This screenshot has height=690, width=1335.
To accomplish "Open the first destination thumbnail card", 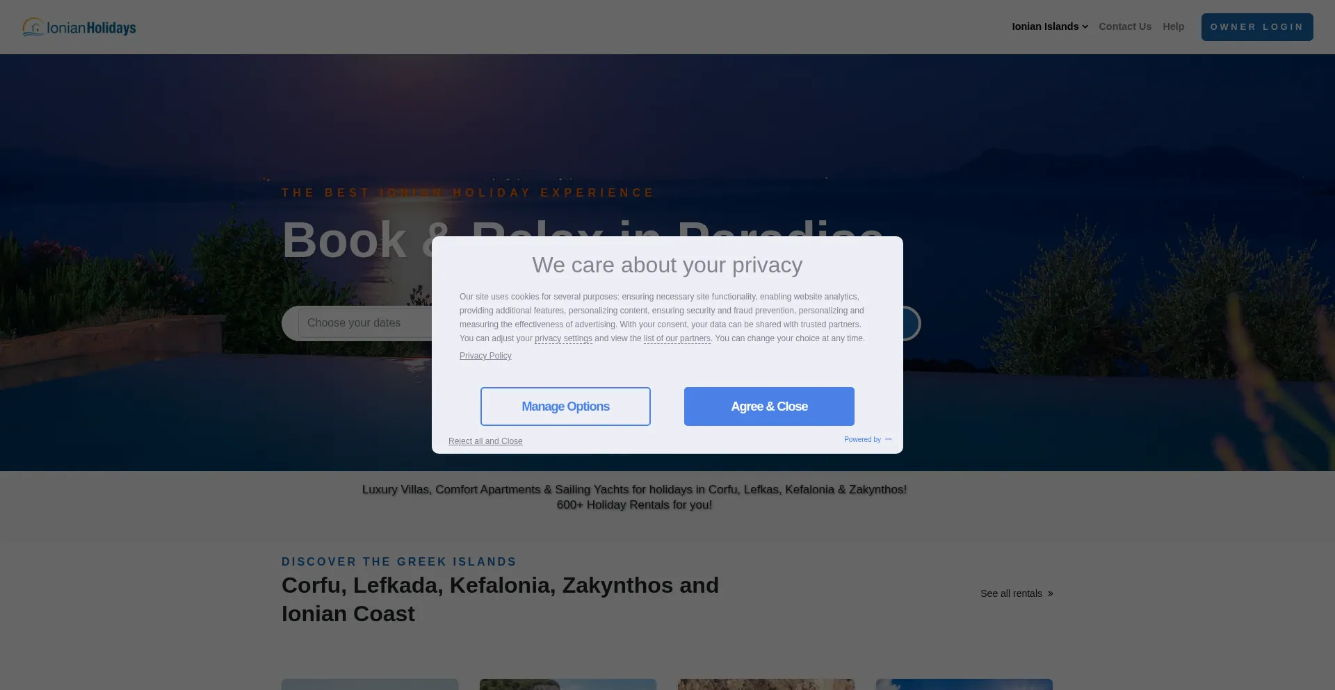I will point(370,684).
